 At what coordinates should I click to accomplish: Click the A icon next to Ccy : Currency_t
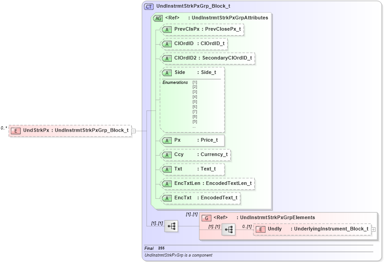(166, 155)
